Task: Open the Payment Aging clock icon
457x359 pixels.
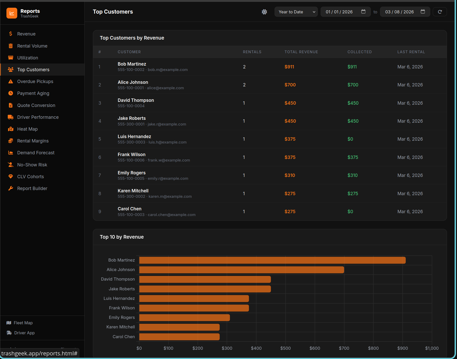Action: (11, 93)
